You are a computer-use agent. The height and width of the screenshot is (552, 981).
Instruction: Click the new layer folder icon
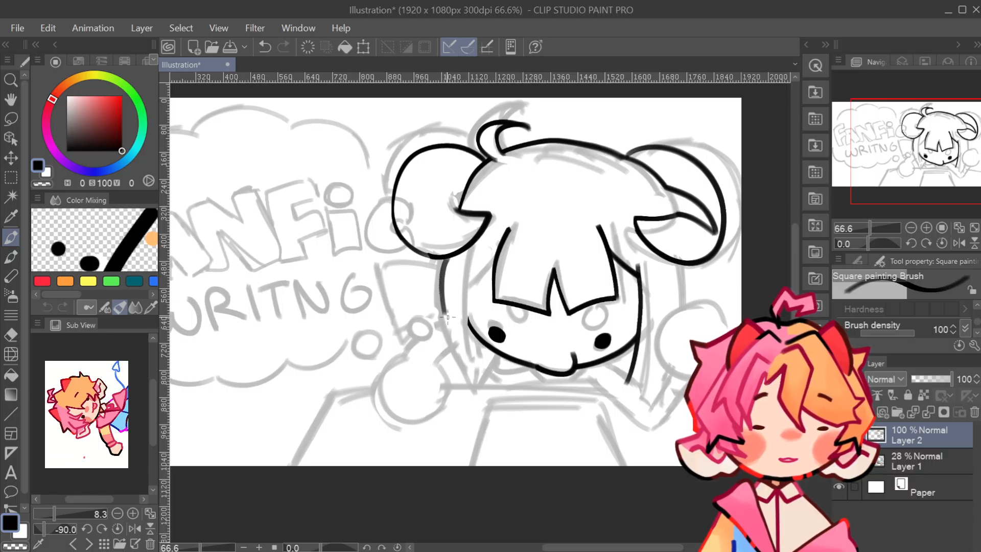click(x=898, y=412)
